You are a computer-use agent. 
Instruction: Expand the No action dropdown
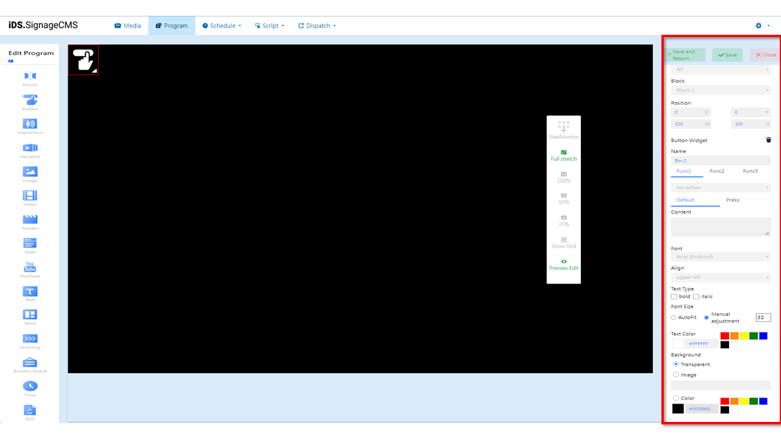coord(721,187)
